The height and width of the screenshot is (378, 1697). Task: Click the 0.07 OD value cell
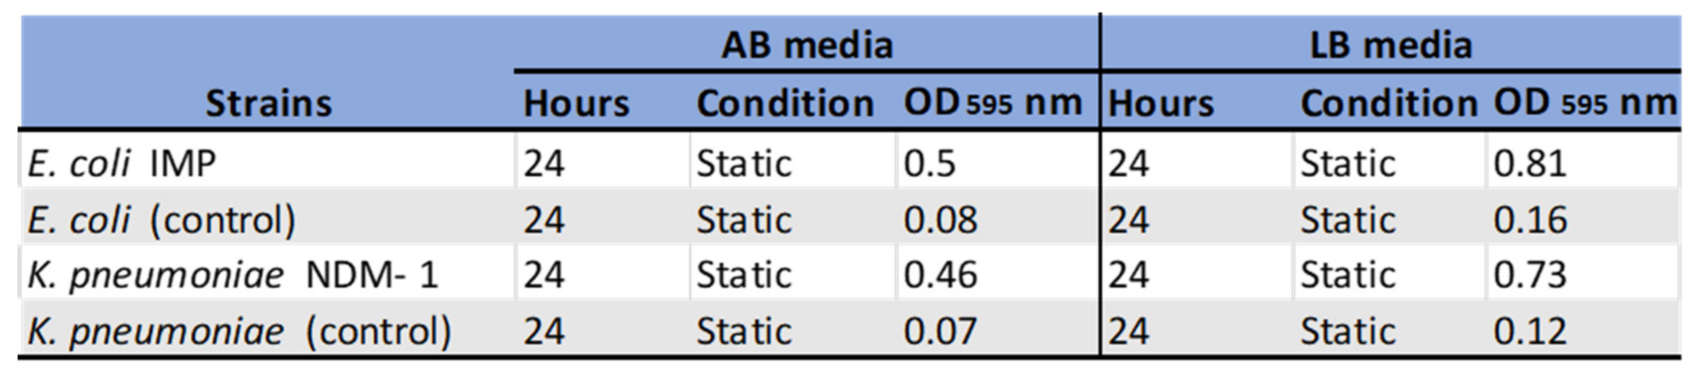click(939, 330)
